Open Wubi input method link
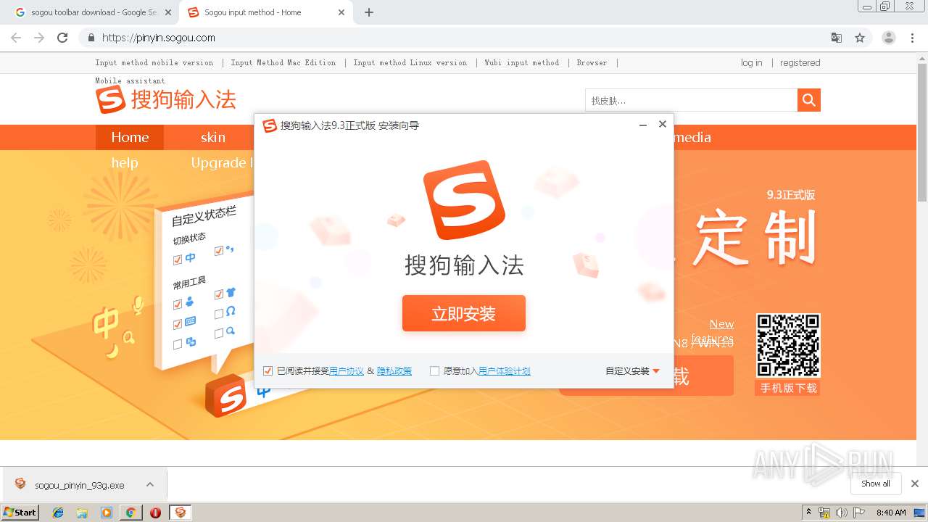928x522 pixels. (x=522, y=63)
